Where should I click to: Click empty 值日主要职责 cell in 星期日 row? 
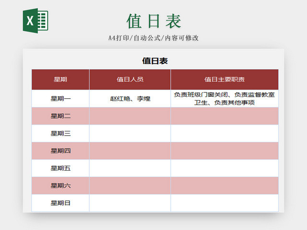coord(224,203)
